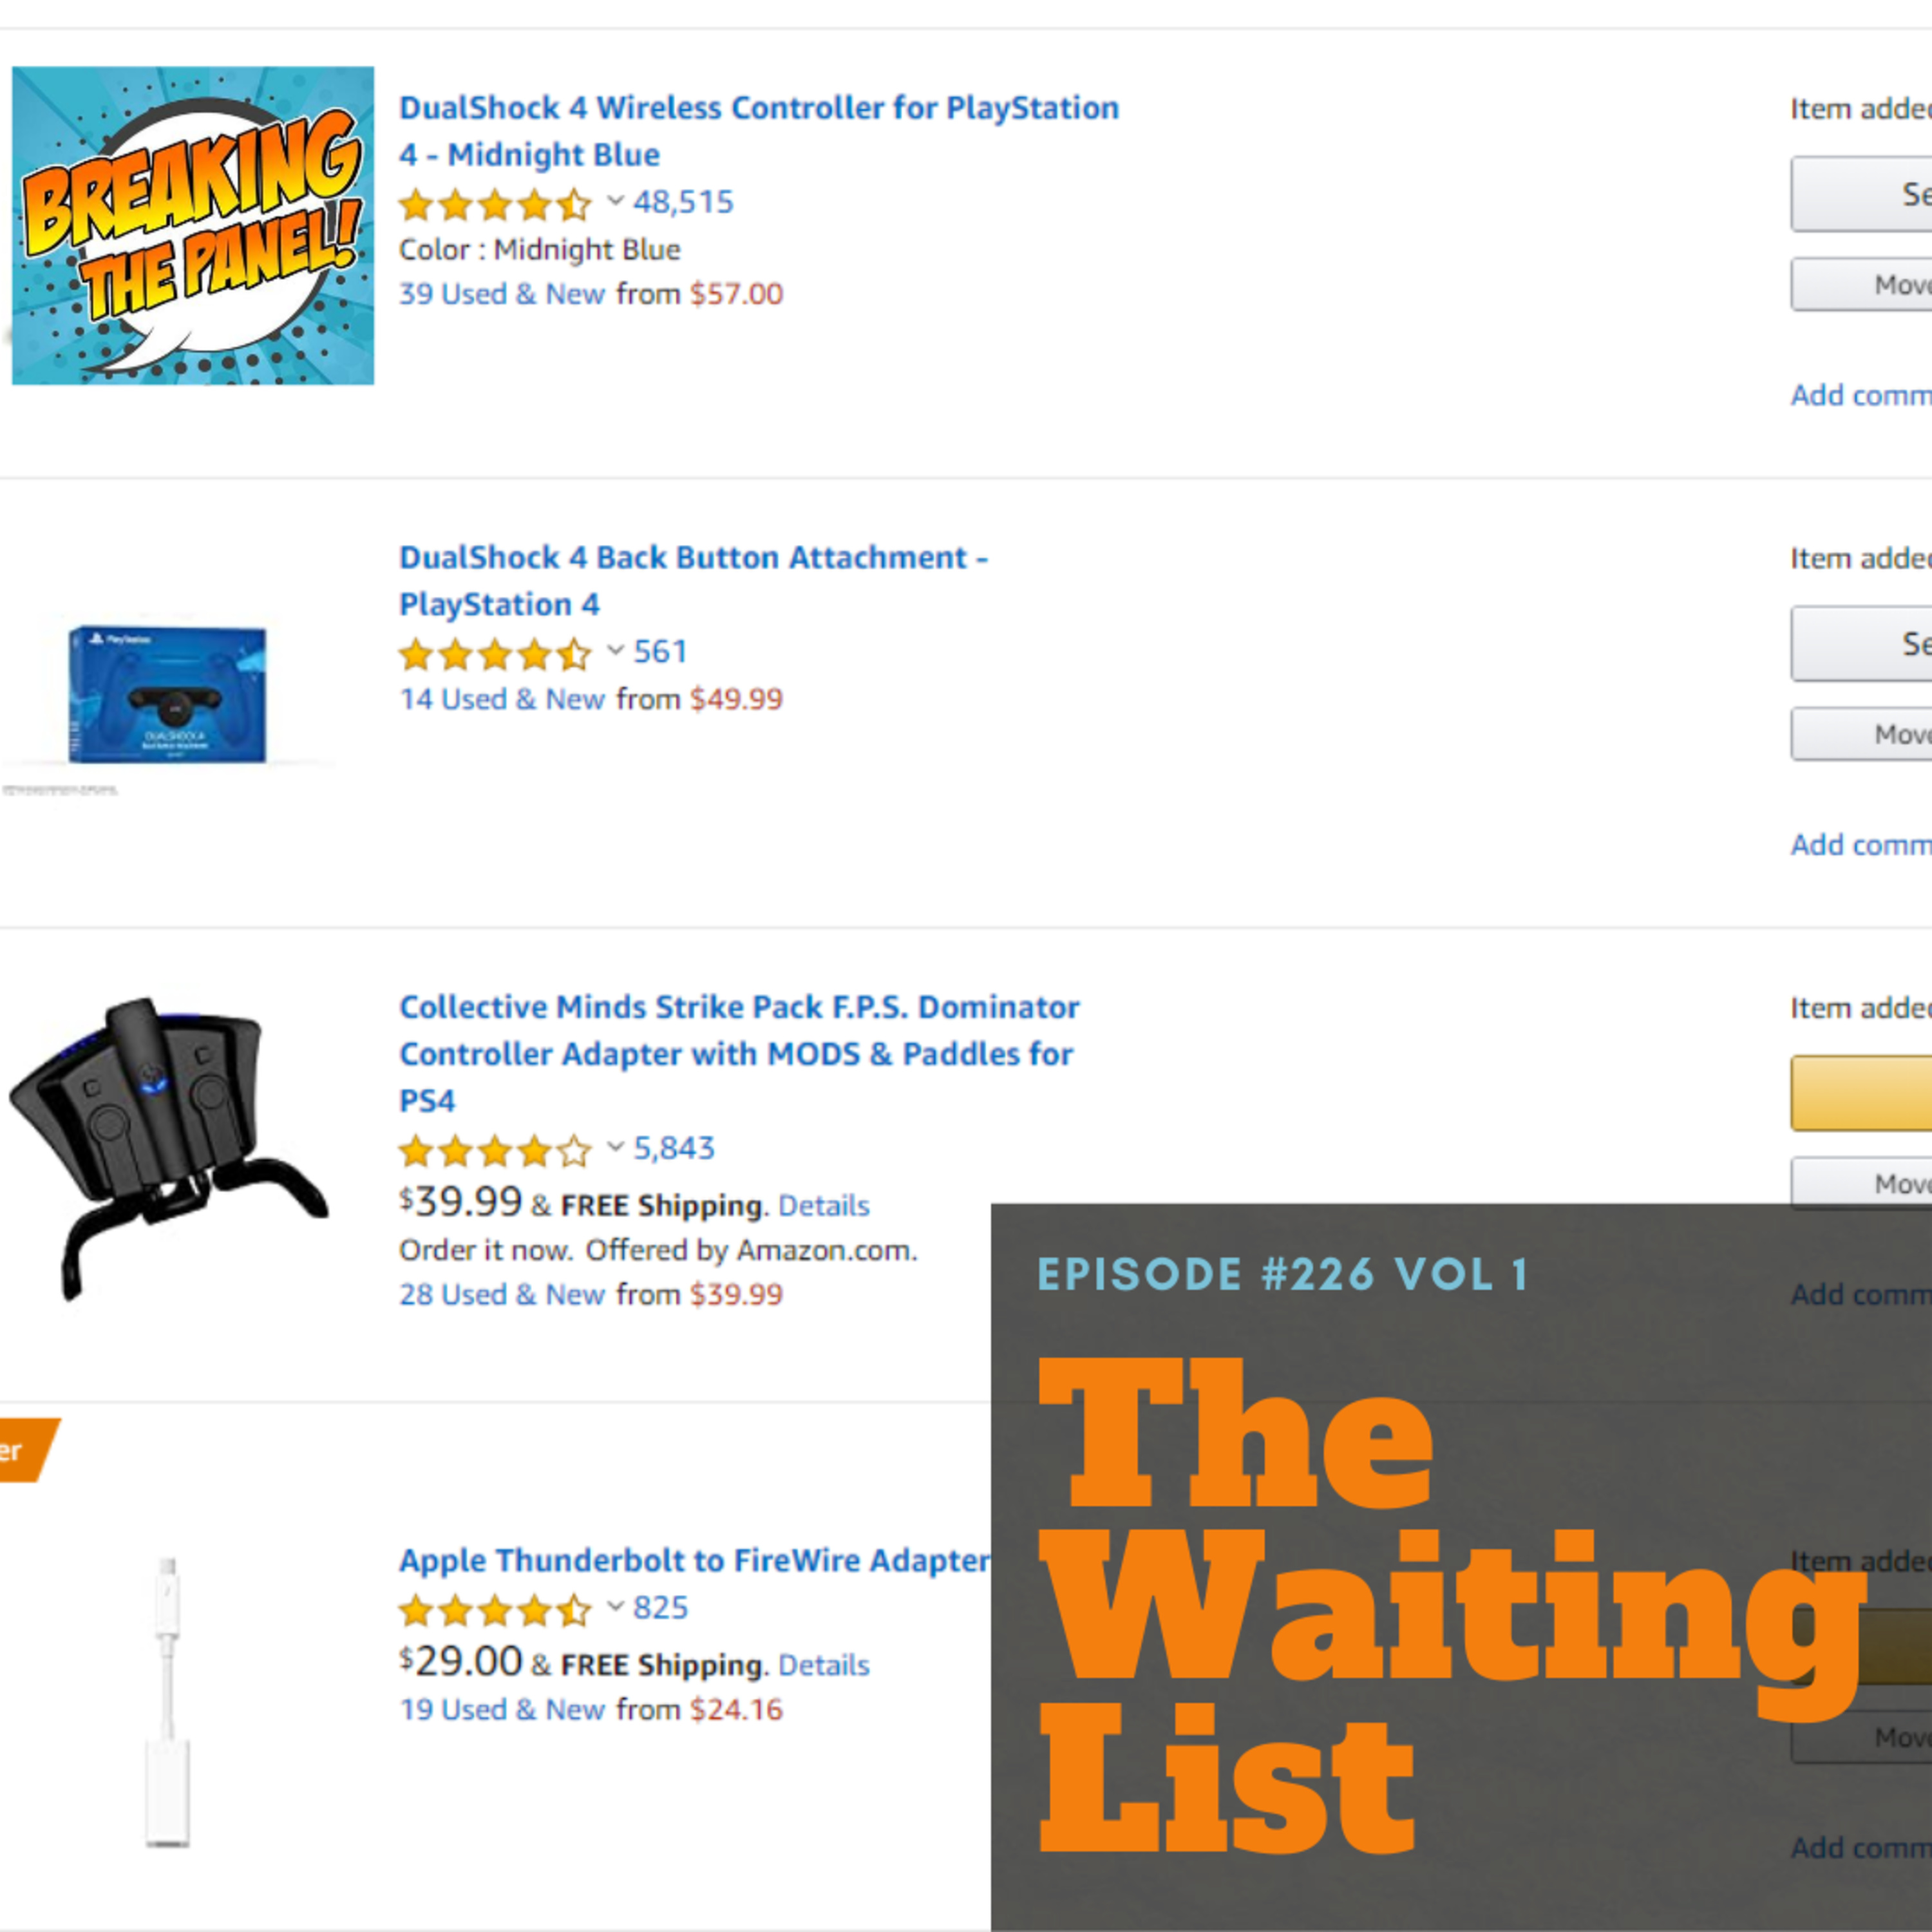This screenshot has width=1932, height=1932.
Task: Open 28 Used & New offers link
Action: [x=501, y=1294]
